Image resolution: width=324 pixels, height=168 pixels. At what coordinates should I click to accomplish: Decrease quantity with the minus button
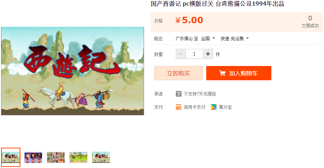[x=180, y=54]
